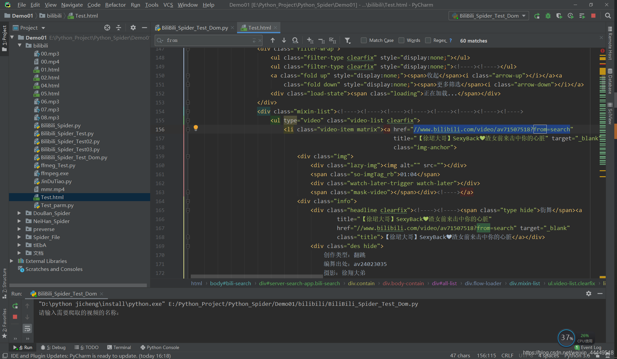Open the Python Console tool window
The height and width of the screenshot is (359, 617).
point(159,347)
